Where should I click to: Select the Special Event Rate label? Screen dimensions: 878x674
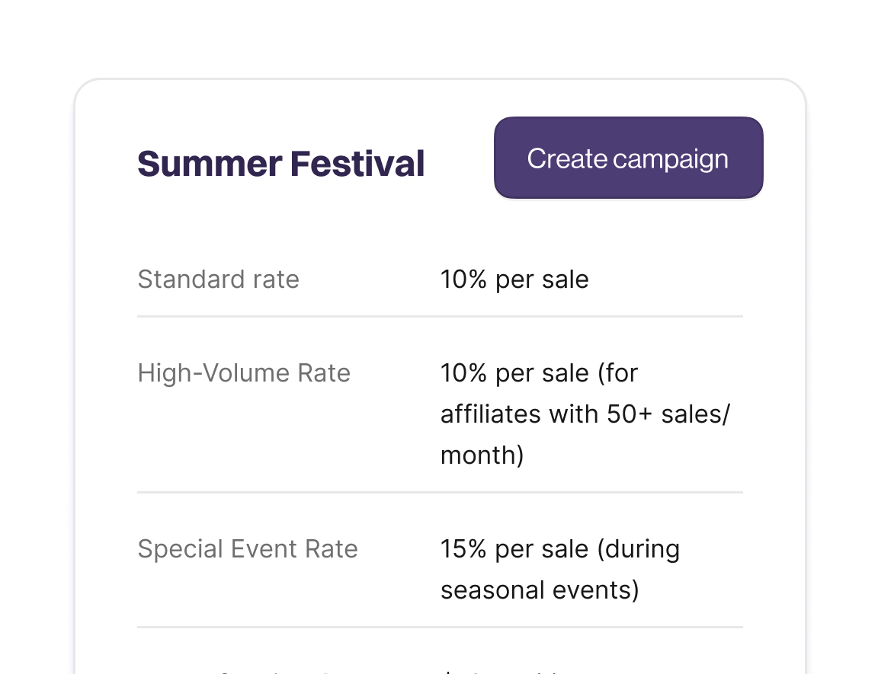(x=248, y=549)
